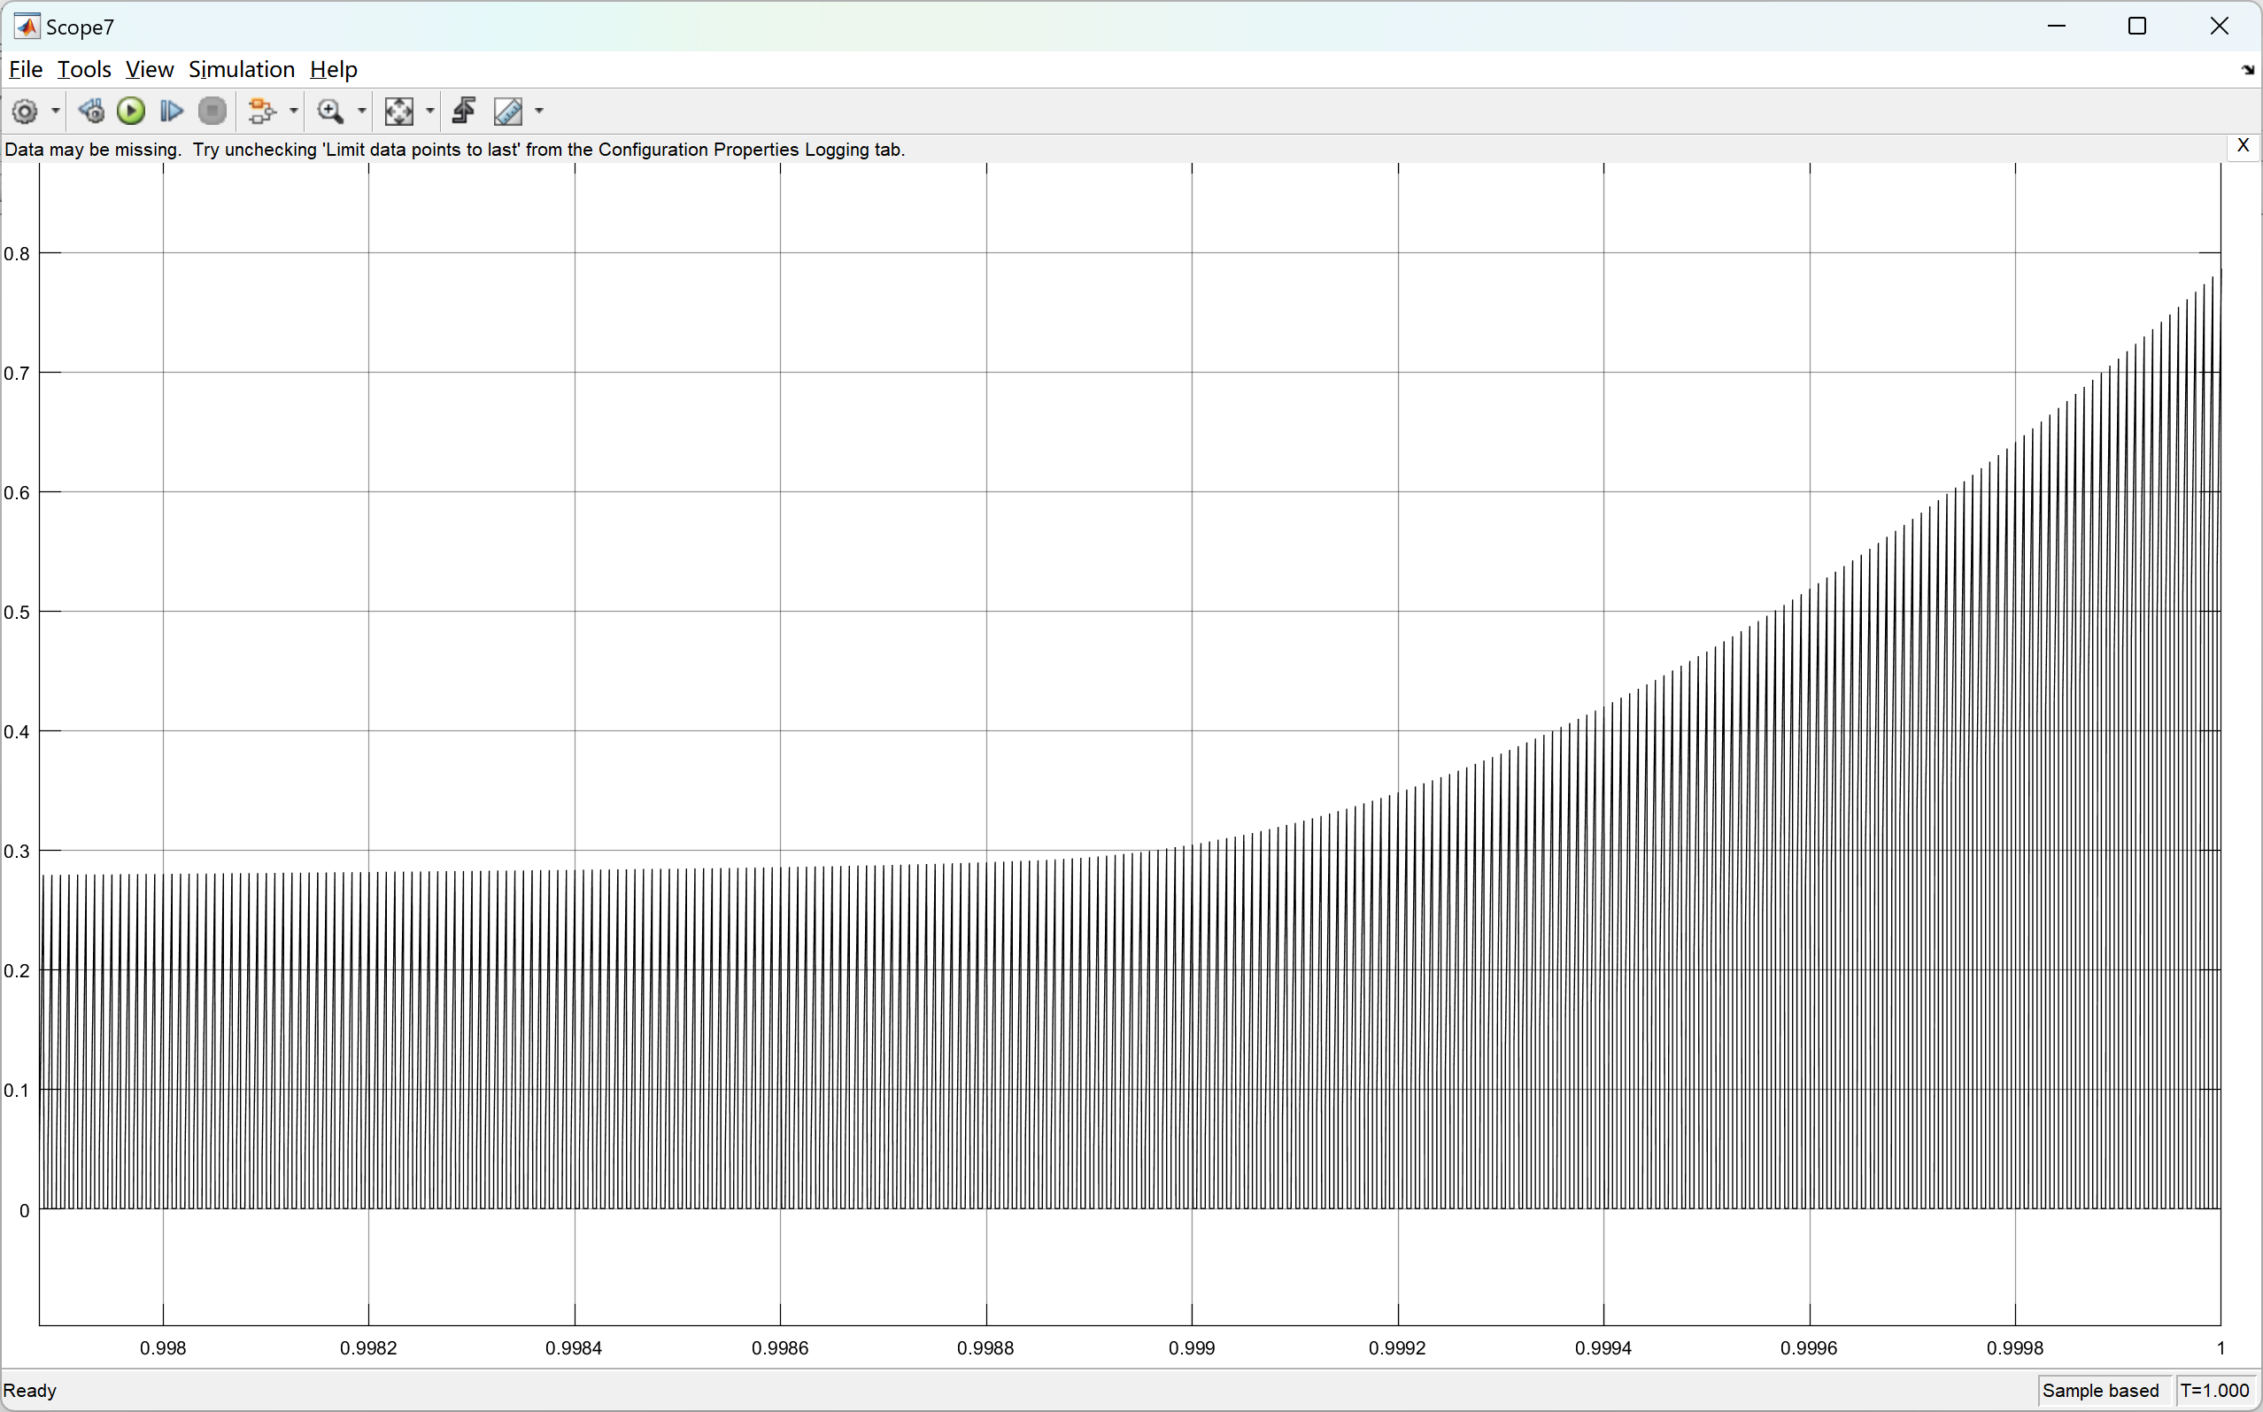Expand the Scale Axes dropdown arrow
Screen dimensions: 2263x1412
point(429,112)
